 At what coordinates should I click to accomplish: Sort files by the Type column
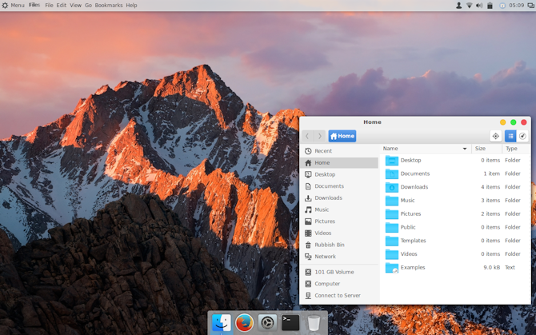pyautogui.click(x=511, y=149)
